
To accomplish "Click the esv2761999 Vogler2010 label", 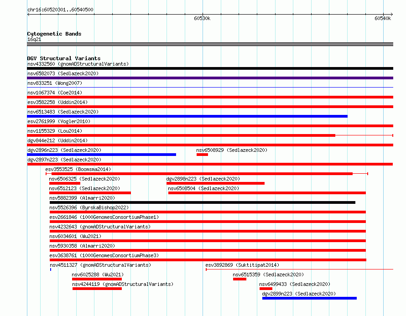I will 59,121.
